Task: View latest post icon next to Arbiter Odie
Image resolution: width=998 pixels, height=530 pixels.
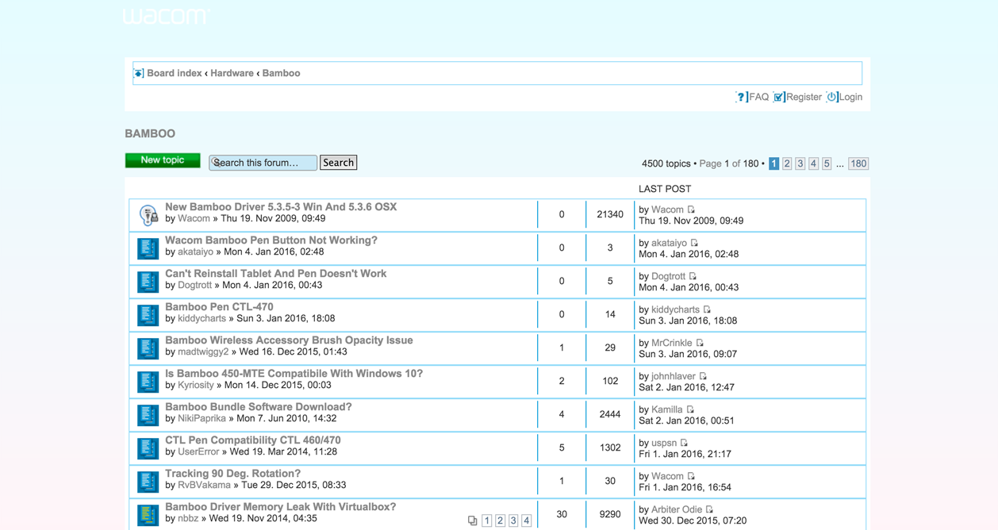Action: click(709, 510)
